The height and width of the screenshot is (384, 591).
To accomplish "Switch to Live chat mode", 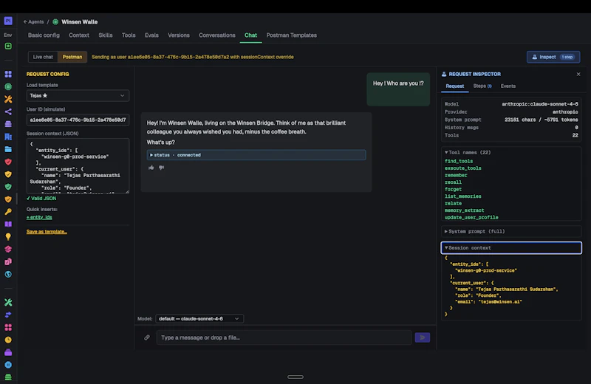I will [43, 57].
